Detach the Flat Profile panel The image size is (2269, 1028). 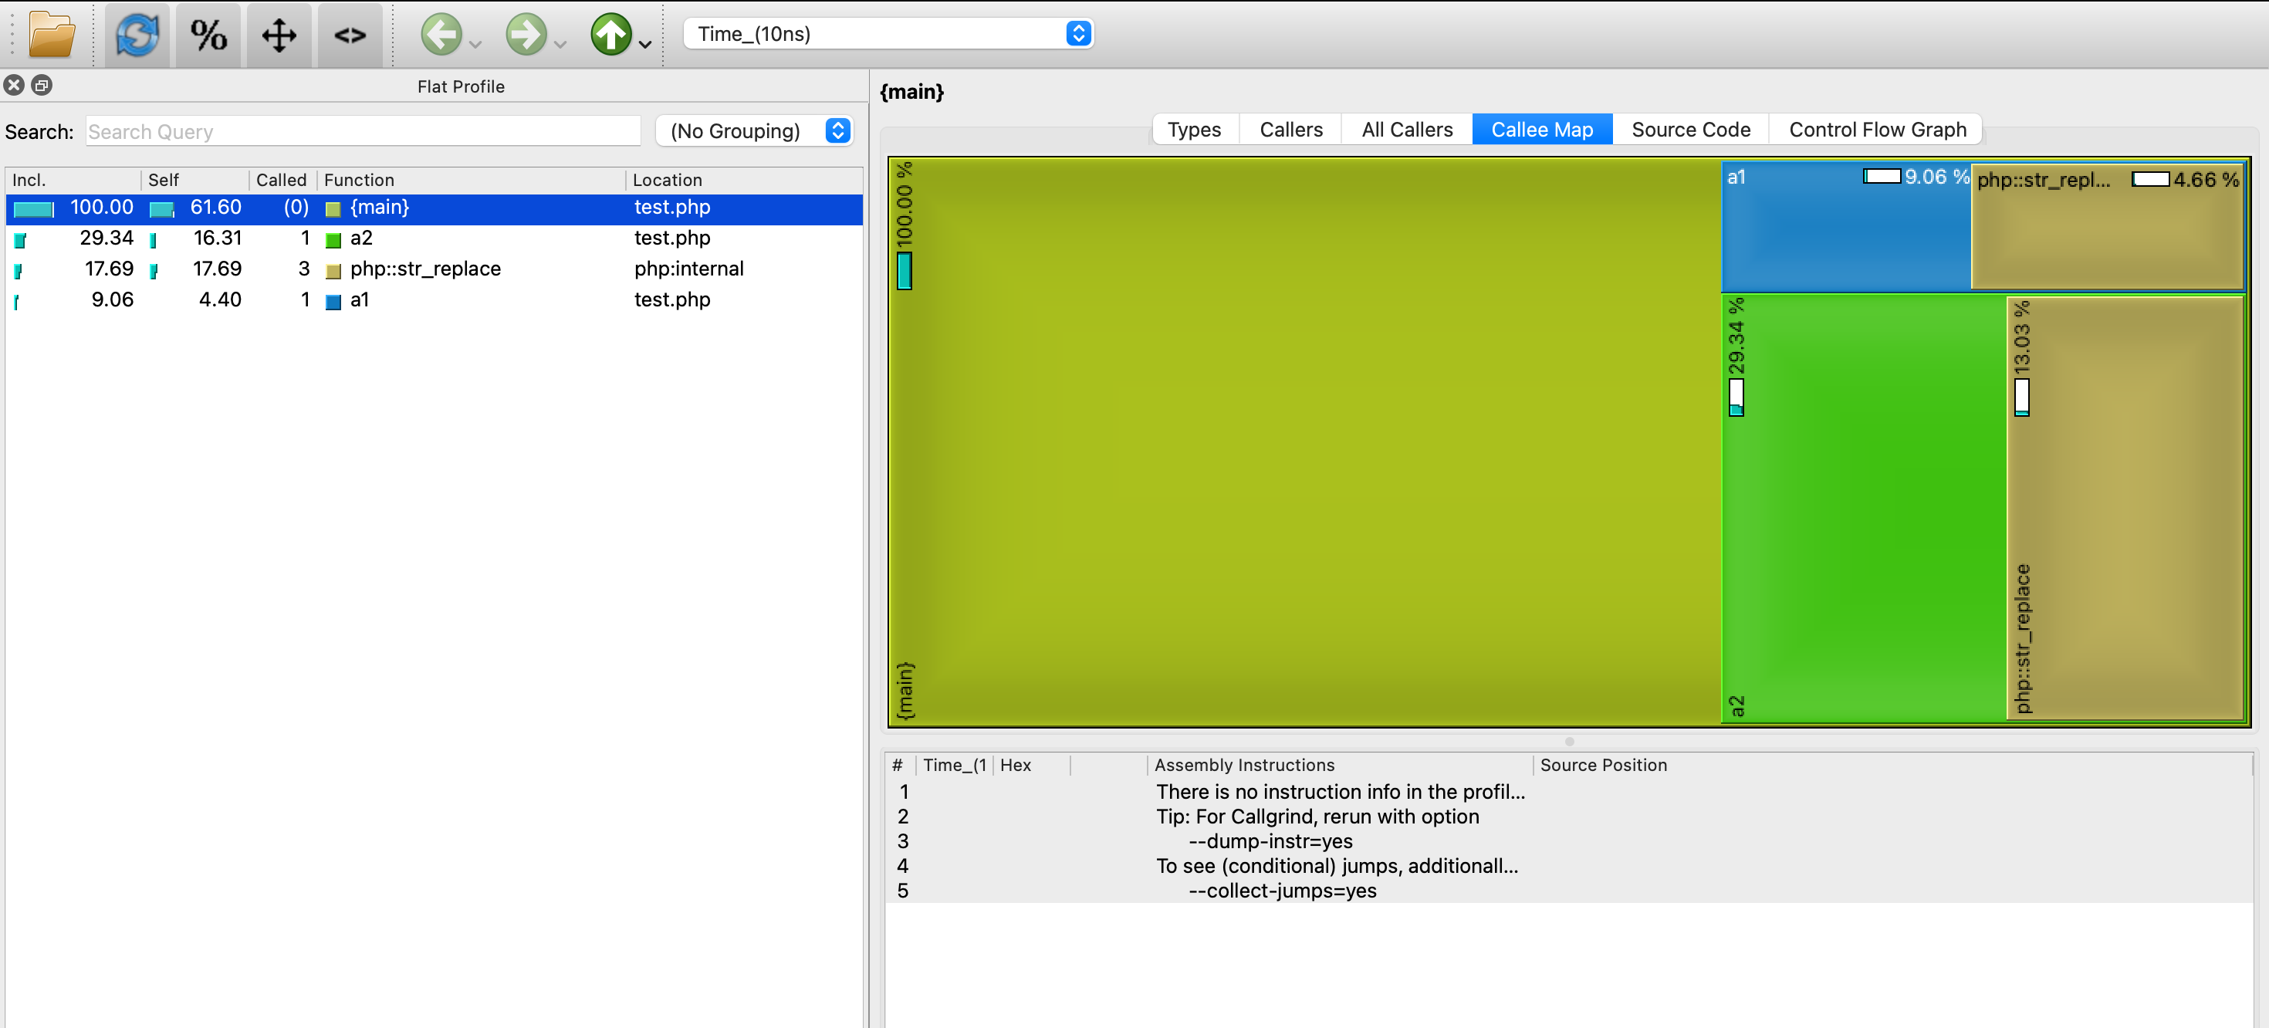point(42,86)
